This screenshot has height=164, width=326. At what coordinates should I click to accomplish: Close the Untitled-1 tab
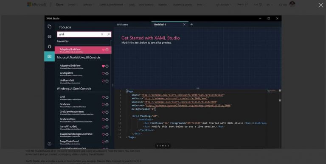184,25
